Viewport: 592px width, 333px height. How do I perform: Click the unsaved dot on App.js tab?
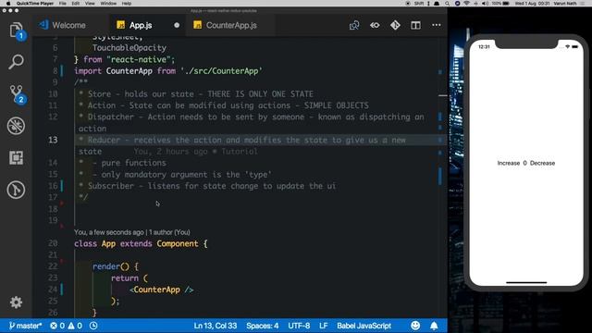[x=177, y=25]
